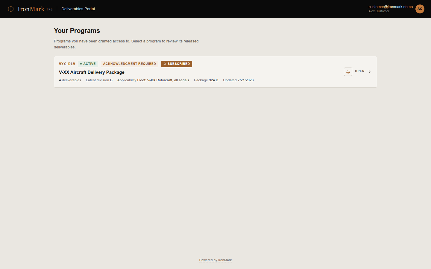Click the '4 deliverables' text
Image resolution: width=431 pixels, height=269 pixels.
tap(70, 80)
